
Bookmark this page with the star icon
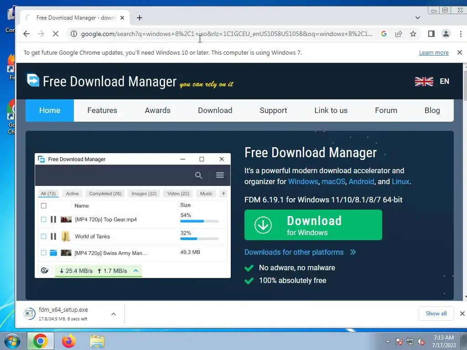click(x=413, y=34)
